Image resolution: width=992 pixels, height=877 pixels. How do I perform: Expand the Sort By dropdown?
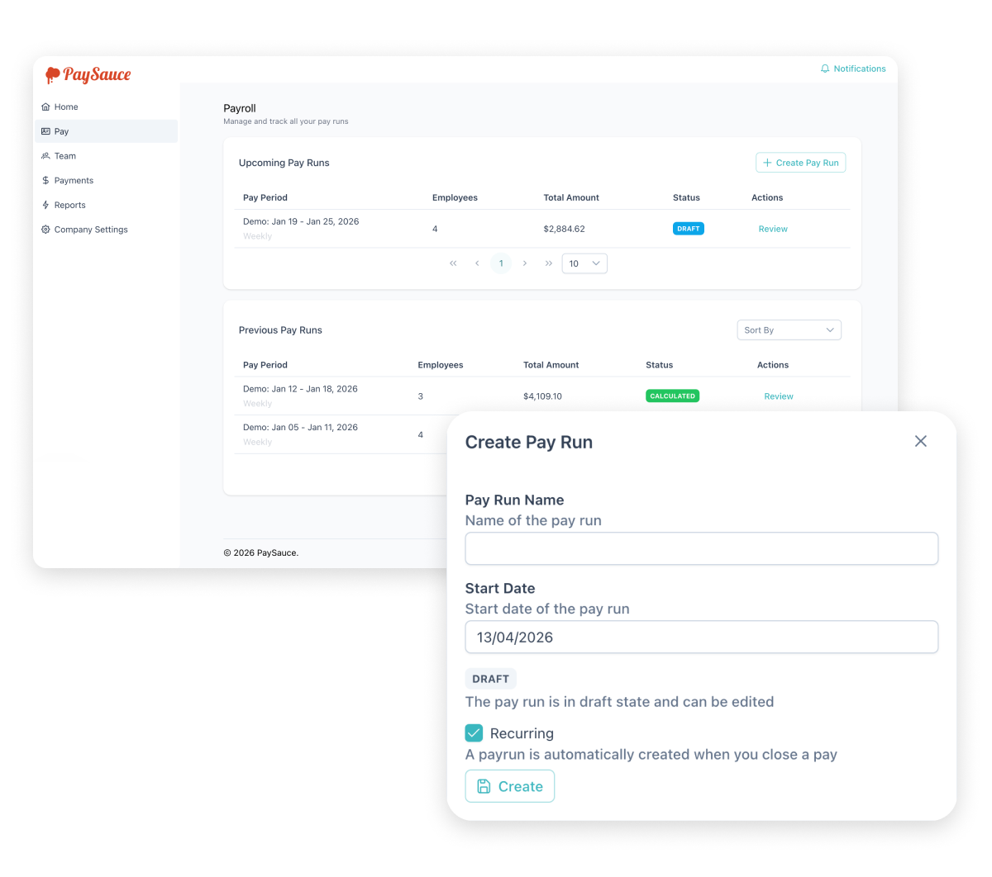pyautogui.click(x=789, y=330)
